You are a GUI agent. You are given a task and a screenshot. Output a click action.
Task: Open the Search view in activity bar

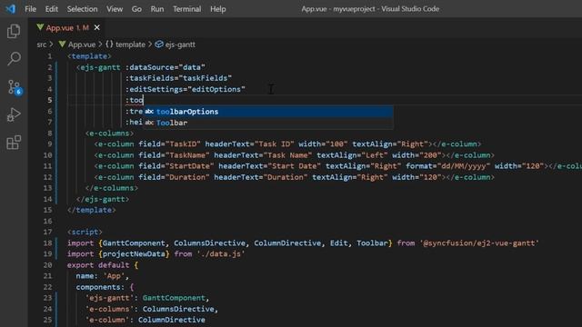[x=14, y=58]
